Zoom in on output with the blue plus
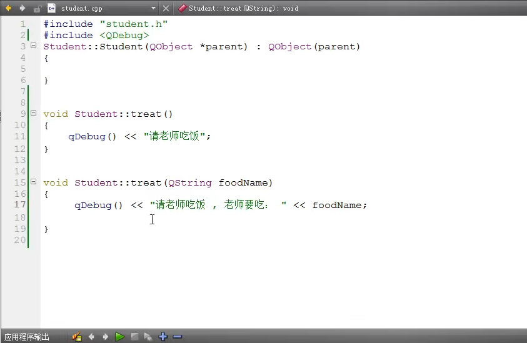The image size is (527, 343). 163,336
